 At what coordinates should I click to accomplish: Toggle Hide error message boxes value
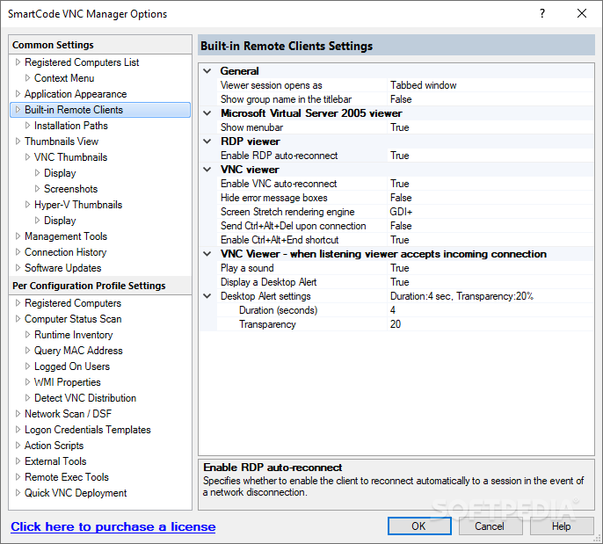pyautogui.click(x=490, y=198)
